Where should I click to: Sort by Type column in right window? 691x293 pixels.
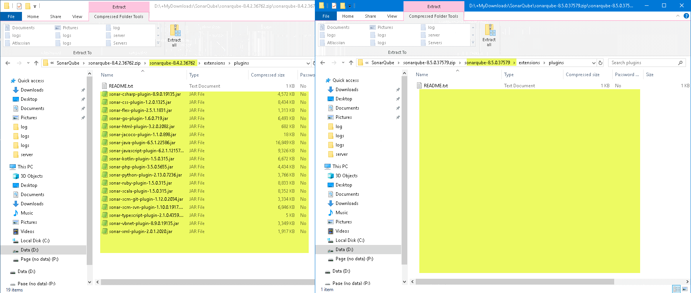click(x=509, y=75)
